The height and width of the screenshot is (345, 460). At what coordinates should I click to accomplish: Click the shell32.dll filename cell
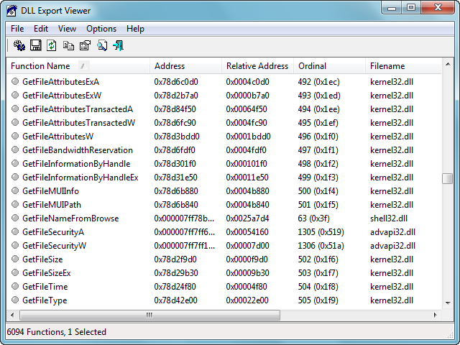point(389,218)
